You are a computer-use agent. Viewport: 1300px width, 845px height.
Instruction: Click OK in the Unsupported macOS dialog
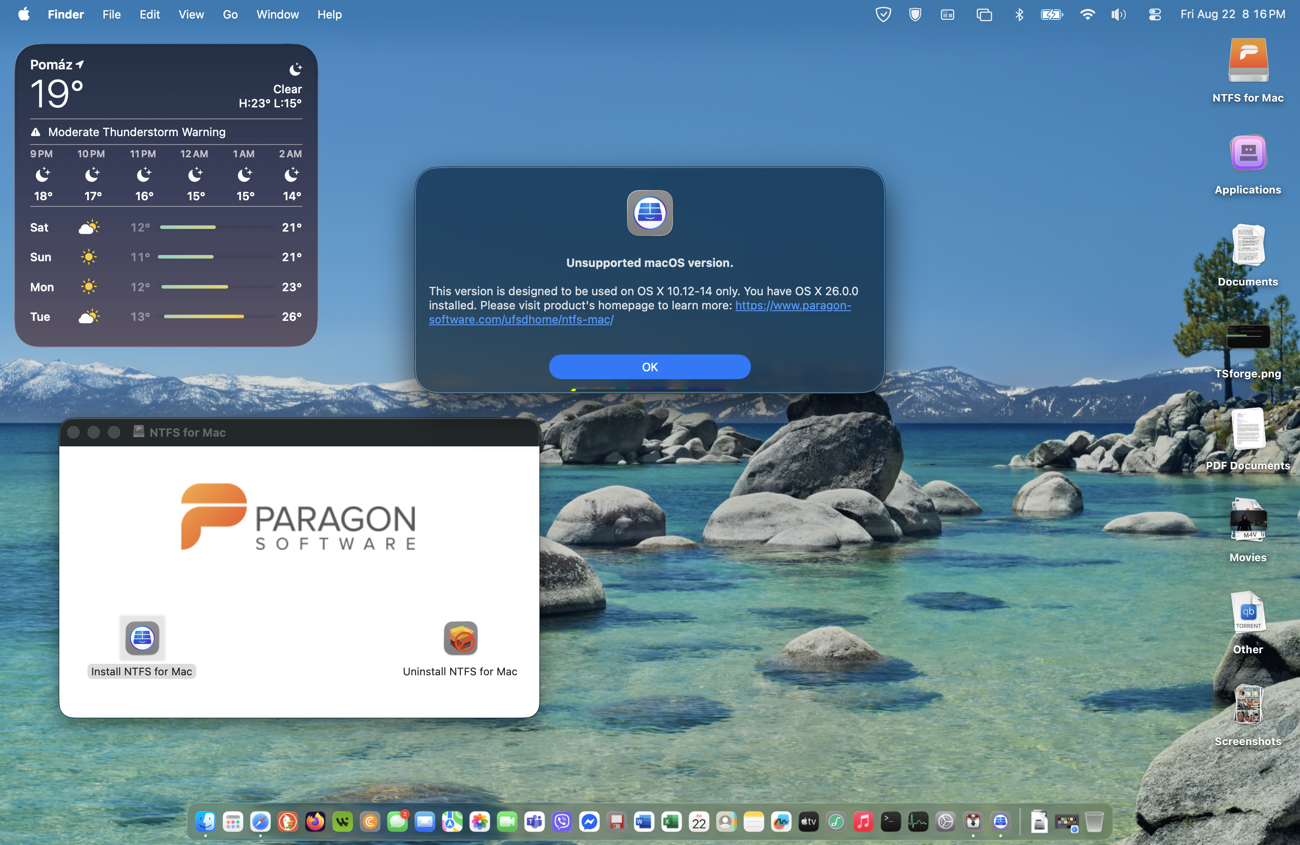point(650,367)
